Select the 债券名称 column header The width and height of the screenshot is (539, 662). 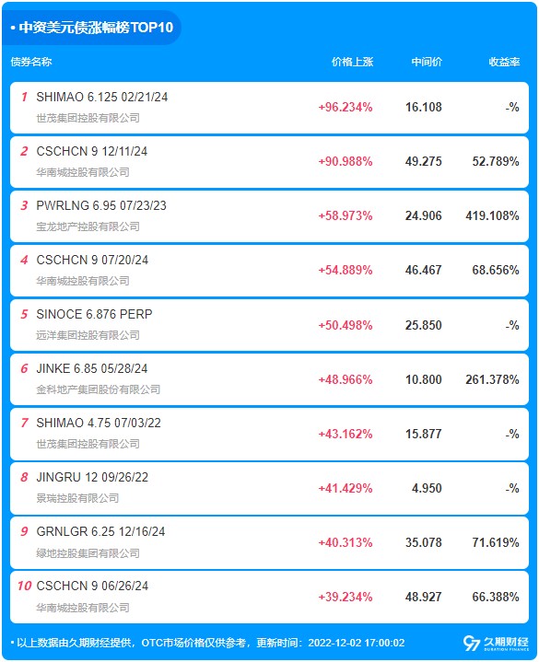[x=31, y=62]
